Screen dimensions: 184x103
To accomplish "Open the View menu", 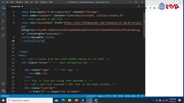I will 27,2.
